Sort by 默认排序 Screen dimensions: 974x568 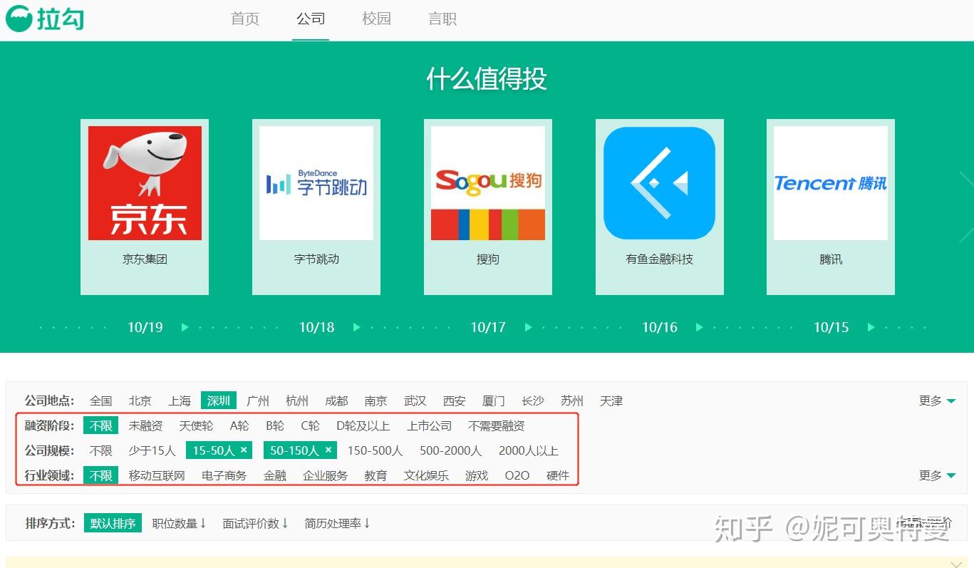pyautogui.click(x=113, y=523)
